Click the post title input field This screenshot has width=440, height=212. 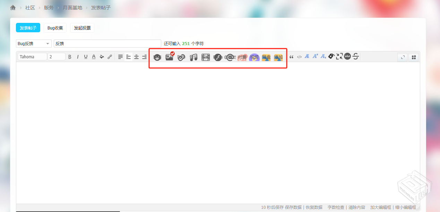point(107,44)
